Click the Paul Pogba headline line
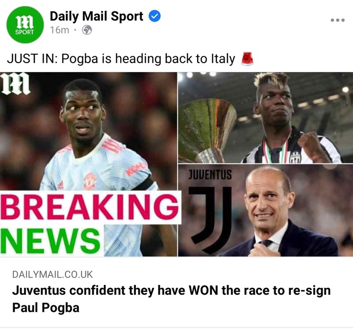The width and height of the screenshot is (353, 330). (x=46, y=307)
